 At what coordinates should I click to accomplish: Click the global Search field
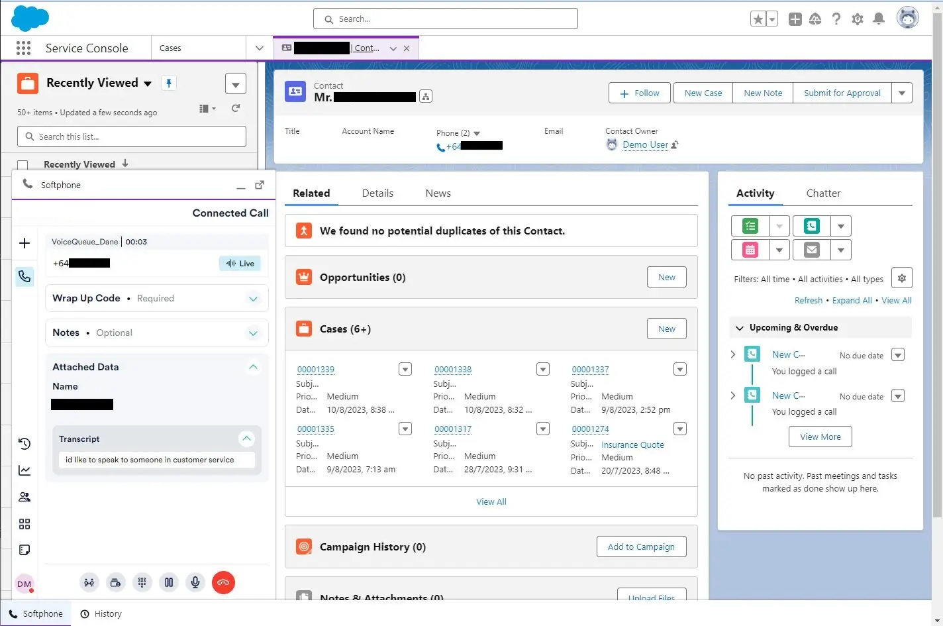coord(446,19)
